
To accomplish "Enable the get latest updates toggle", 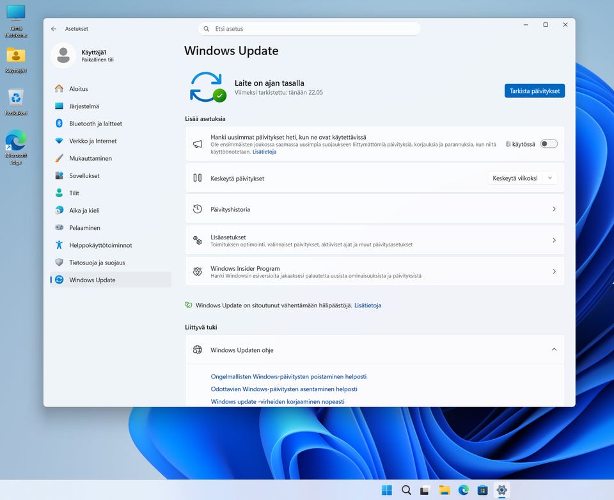I will coord(549,144).
